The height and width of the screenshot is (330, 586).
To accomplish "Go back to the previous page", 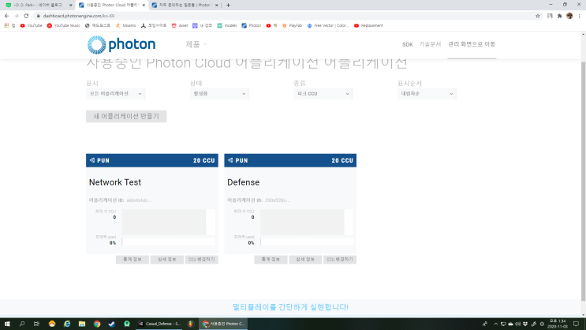I will 6,16.
